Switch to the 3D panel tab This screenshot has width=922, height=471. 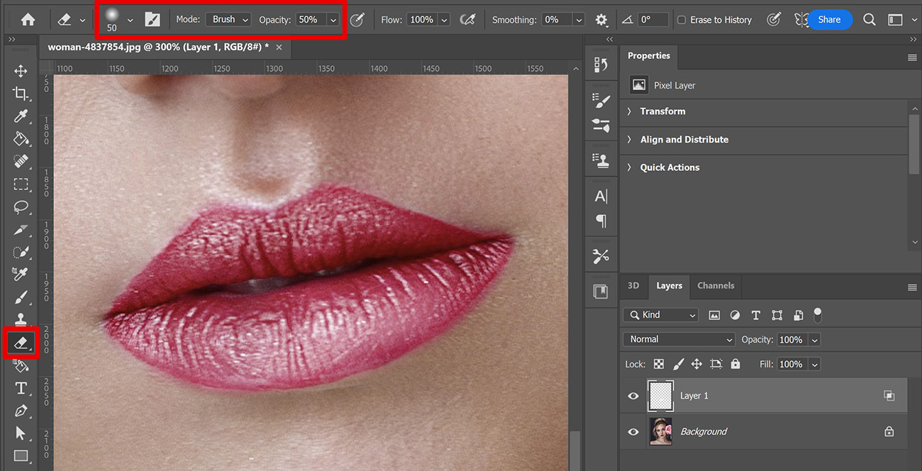pos(633,286)
